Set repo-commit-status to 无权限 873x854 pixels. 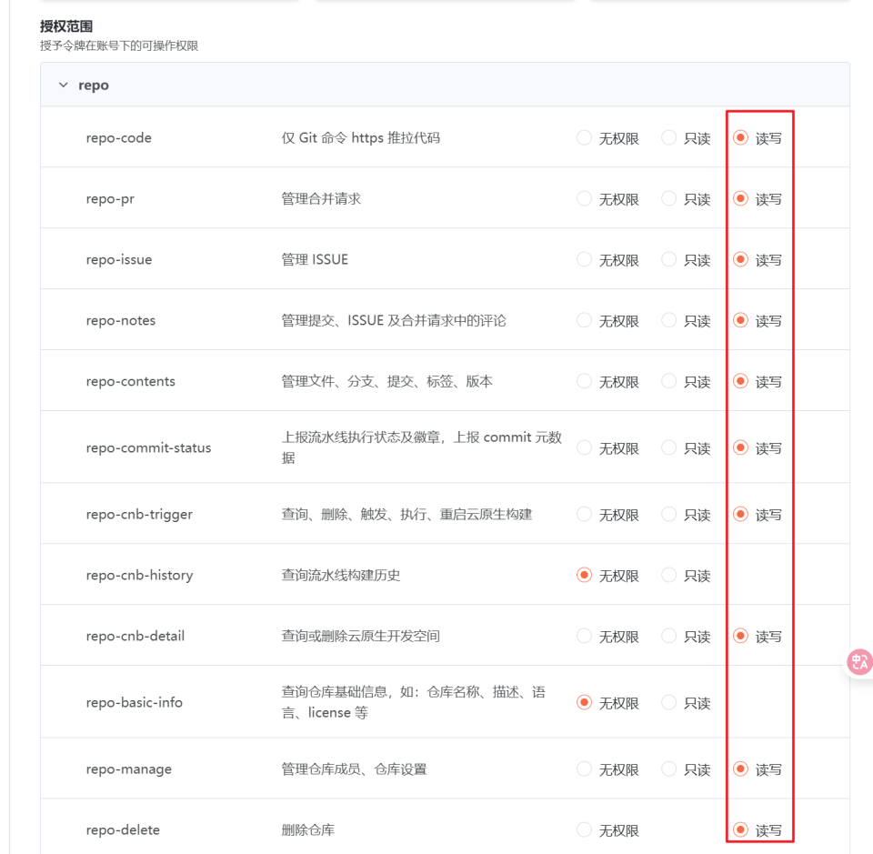[x=584, y=447]
